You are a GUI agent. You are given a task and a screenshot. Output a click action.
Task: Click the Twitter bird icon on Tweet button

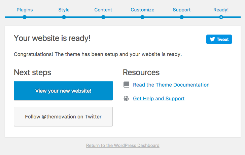[212, 39]
